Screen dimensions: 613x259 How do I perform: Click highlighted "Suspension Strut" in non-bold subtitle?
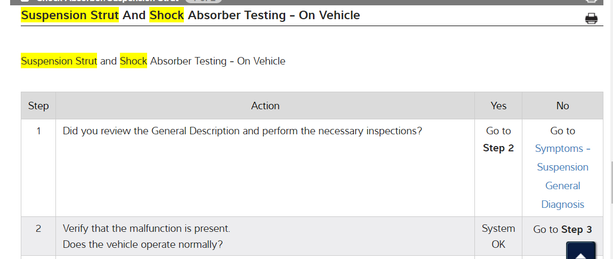59,61
